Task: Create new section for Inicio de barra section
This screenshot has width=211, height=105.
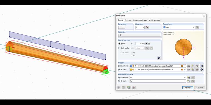Action: click(193, 66)
